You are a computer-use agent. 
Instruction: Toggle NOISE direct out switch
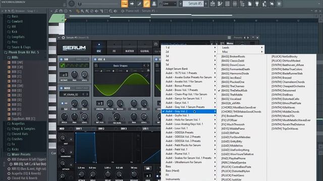(82, 88)
